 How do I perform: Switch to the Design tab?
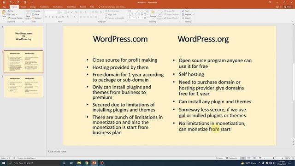click(33, 7)
